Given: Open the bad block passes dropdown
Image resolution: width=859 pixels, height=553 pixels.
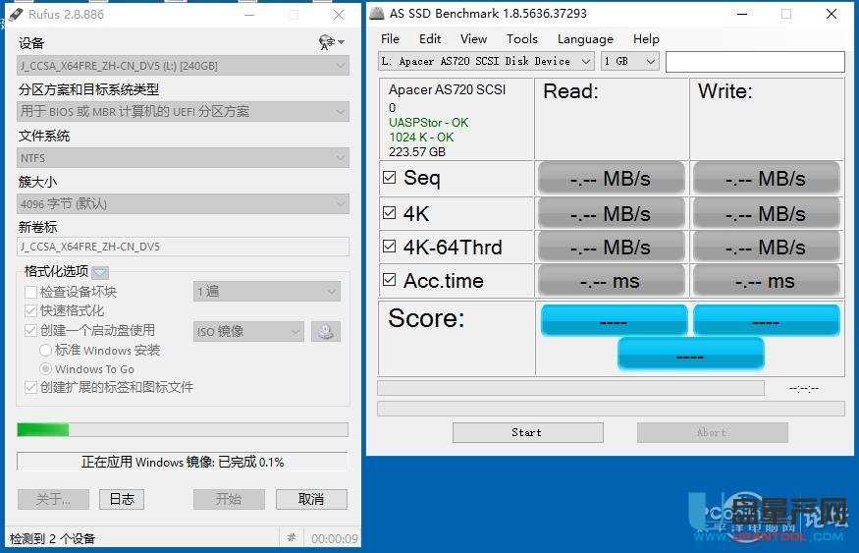Looking at the screenshot, I should (x=267, y=292).
